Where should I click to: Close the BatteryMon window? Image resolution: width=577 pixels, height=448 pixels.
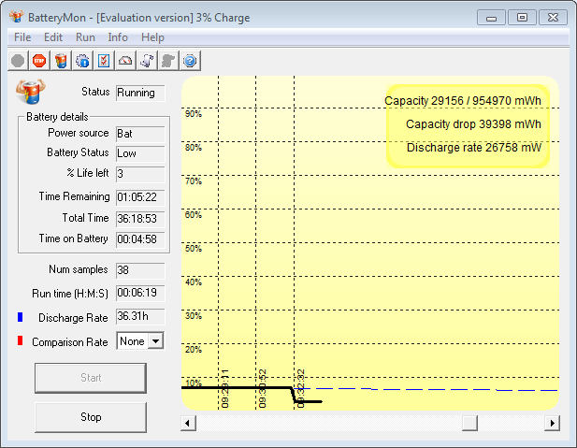point(553,17)
